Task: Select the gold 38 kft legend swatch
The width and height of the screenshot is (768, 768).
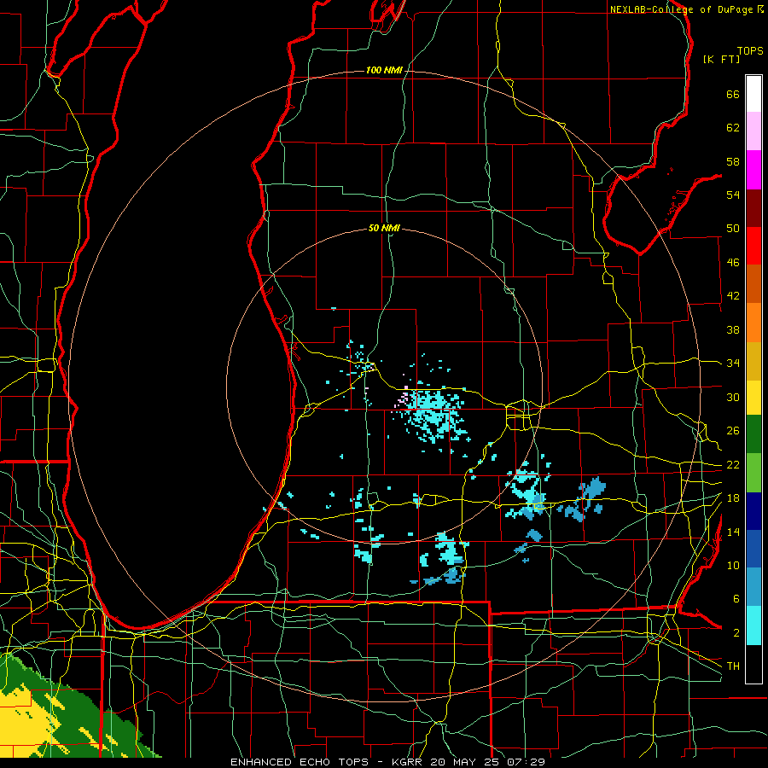Action: click(753, 361)
